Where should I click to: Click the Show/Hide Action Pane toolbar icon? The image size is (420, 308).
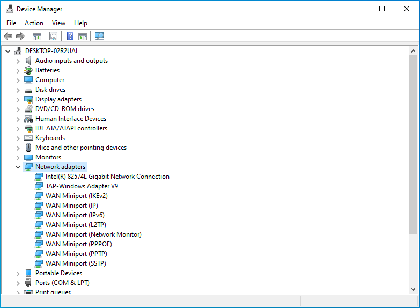[x=83, y=36]
